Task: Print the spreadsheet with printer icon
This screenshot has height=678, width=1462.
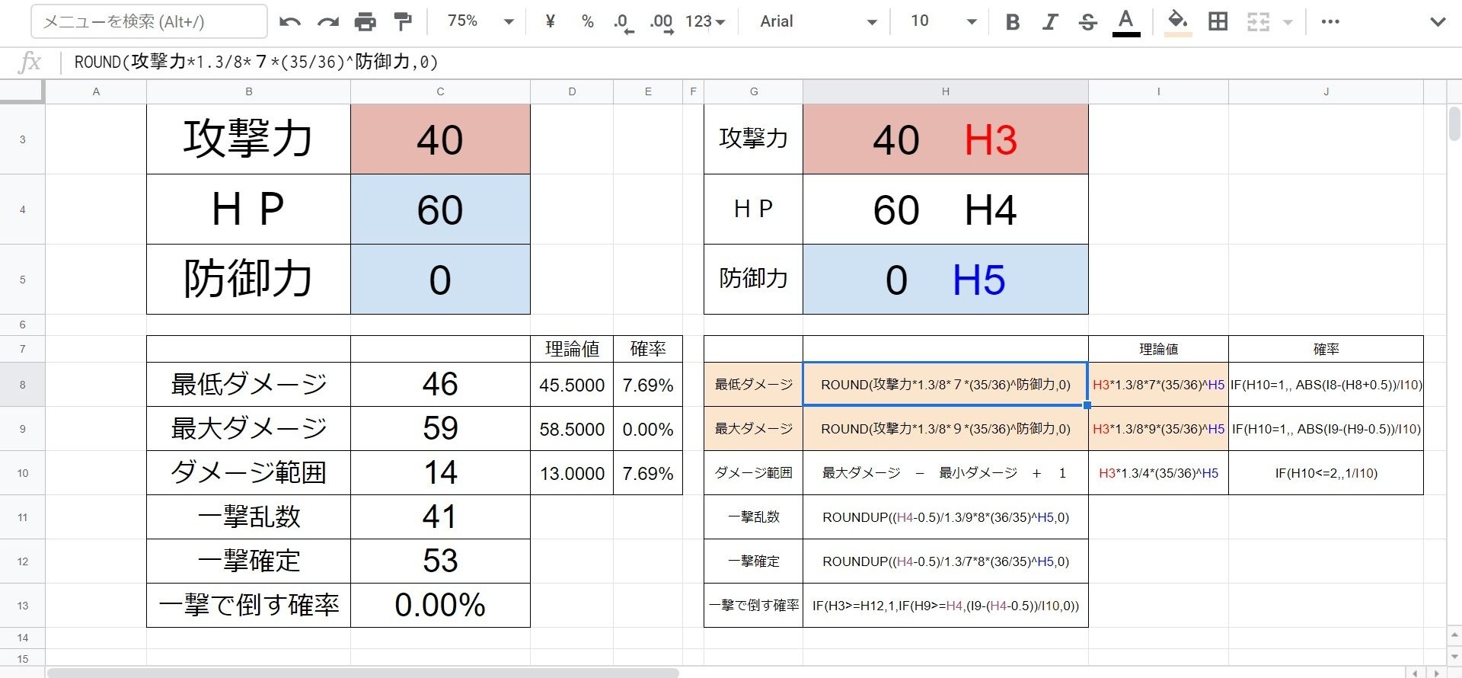Action: point(365,22)
